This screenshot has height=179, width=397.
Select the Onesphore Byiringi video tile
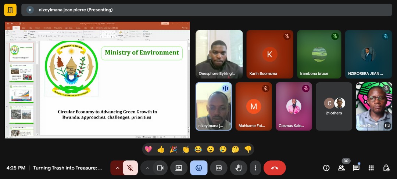pyautogui.click(x=219, y=54)
